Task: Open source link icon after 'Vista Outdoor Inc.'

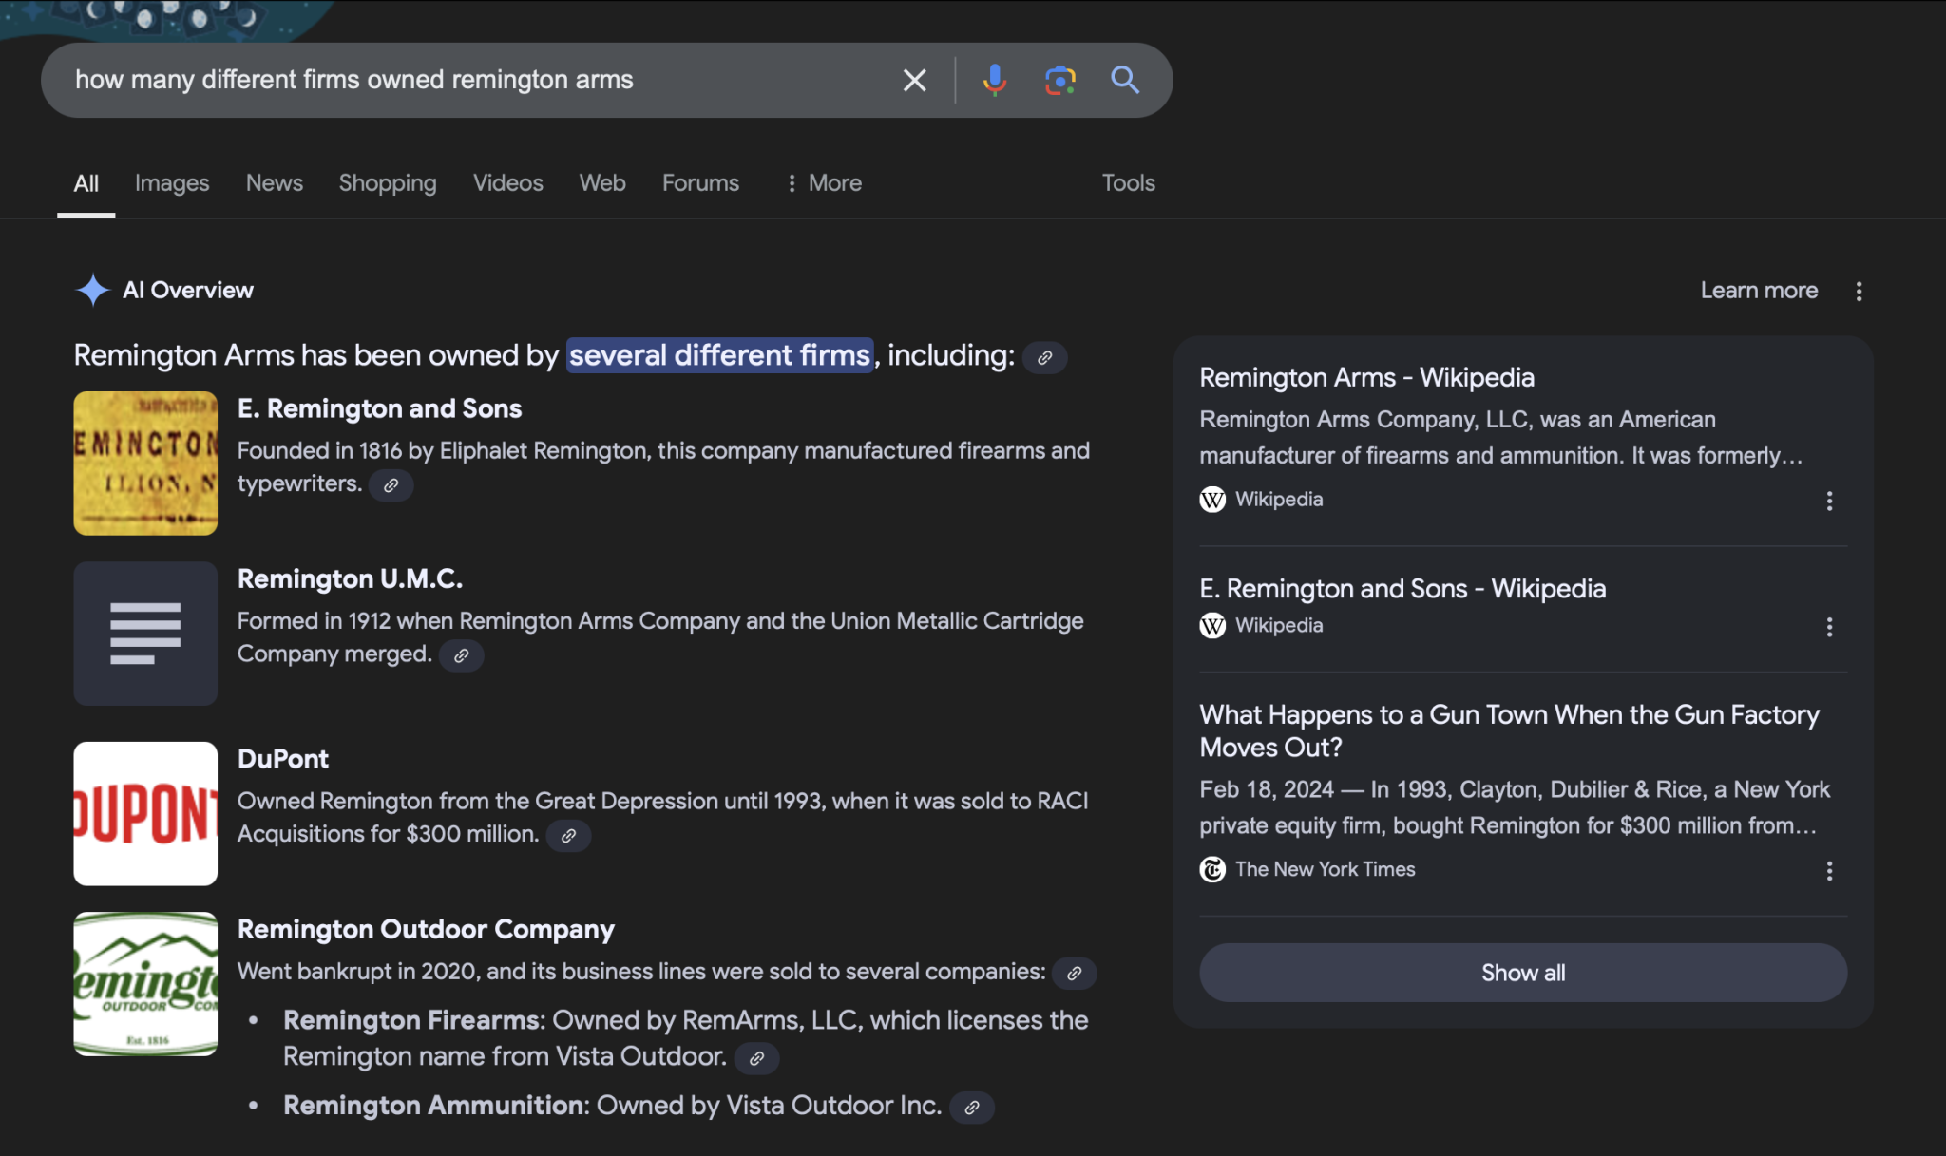Action: (972, 1108)
